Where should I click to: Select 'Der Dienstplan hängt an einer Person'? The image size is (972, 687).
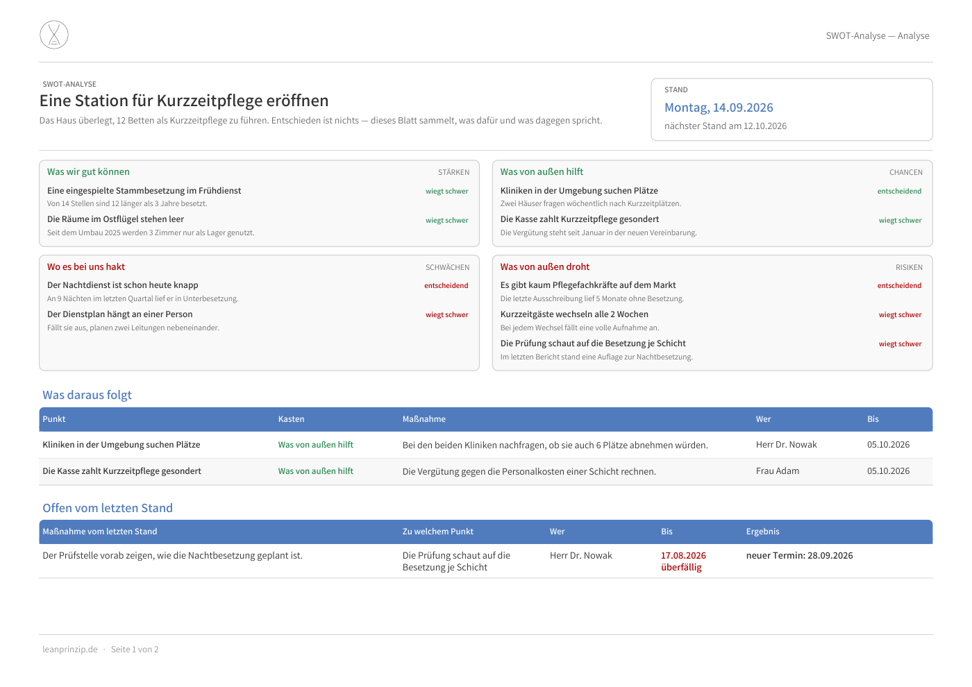pyautogui.click(x=120, y=314)
